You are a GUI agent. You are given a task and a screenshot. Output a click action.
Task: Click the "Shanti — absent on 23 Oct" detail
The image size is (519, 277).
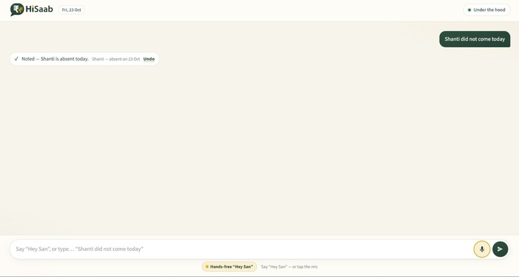click(x=116, y=59)
